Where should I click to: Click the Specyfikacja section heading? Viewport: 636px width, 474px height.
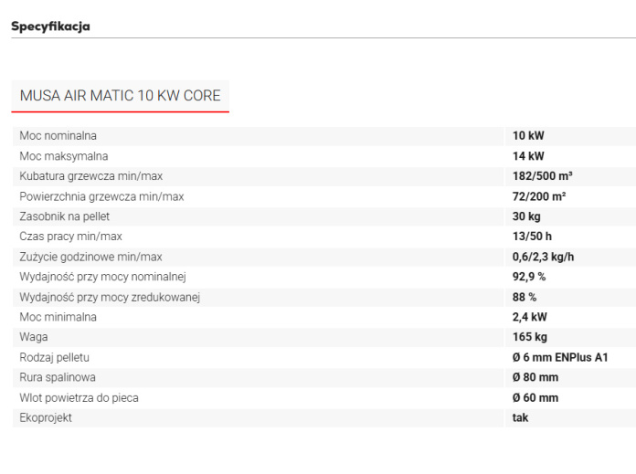tap(50, 26)
